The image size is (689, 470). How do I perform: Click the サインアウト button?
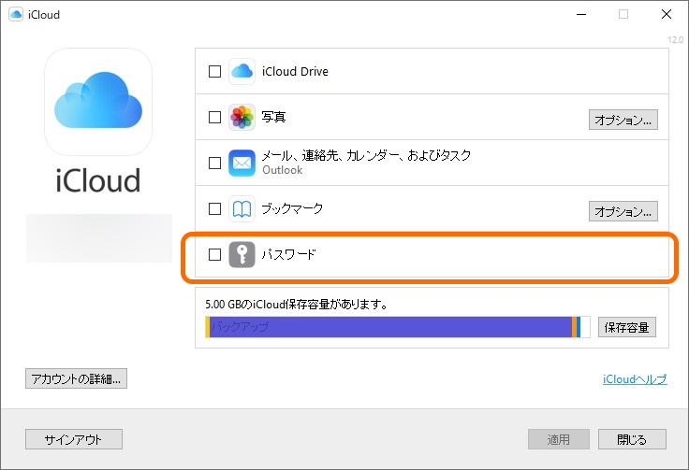coord(73,439)
